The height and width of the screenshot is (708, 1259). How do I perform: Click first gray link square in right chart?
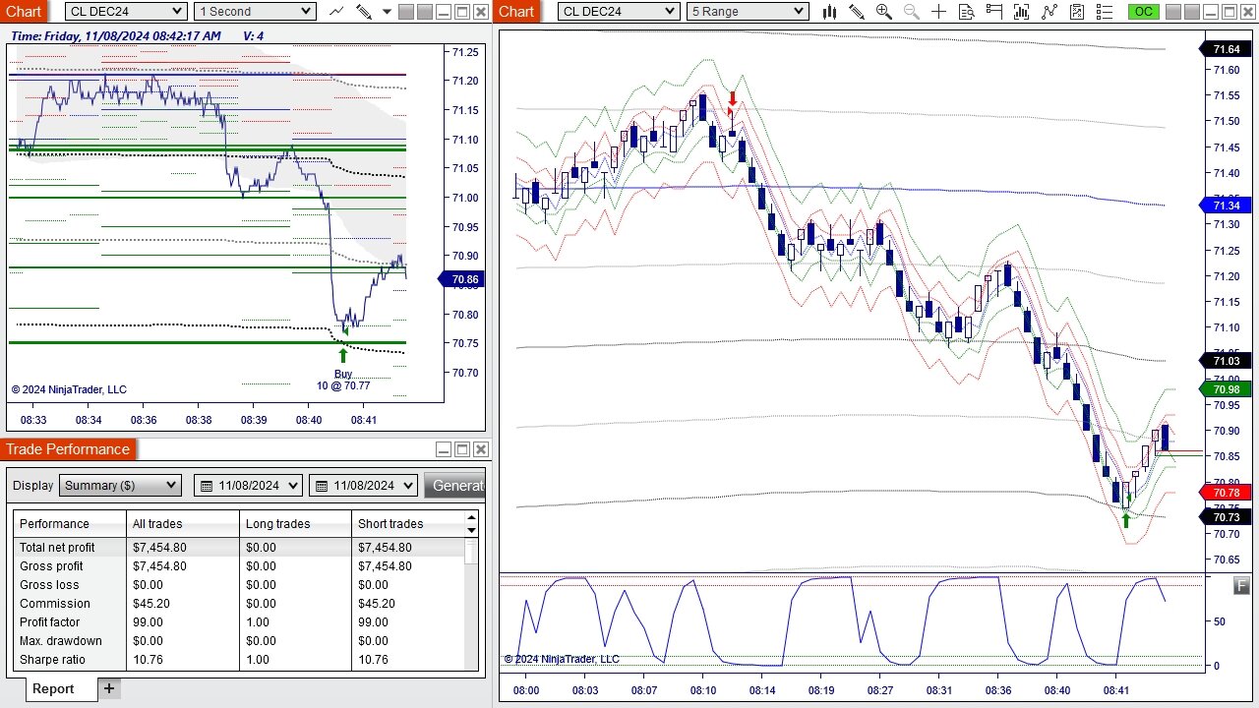point(1174,12)
